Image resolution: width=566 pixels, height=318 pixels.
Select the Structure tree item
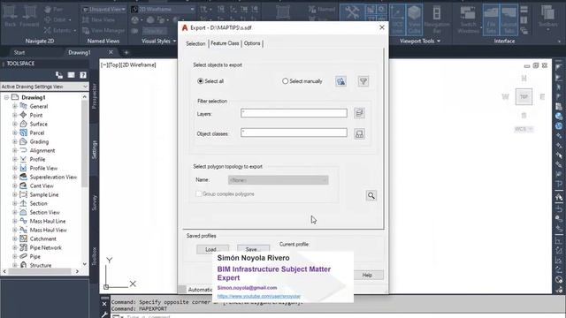[x=41, y=265]
